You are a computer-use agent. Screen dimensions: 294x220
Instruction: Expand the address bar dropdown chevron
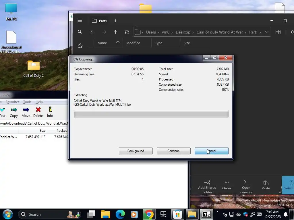[x=266, y=32]
